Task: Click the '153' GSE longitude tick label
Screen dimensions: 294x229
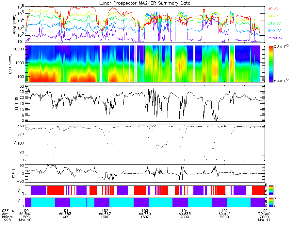Action: [145, 211]
